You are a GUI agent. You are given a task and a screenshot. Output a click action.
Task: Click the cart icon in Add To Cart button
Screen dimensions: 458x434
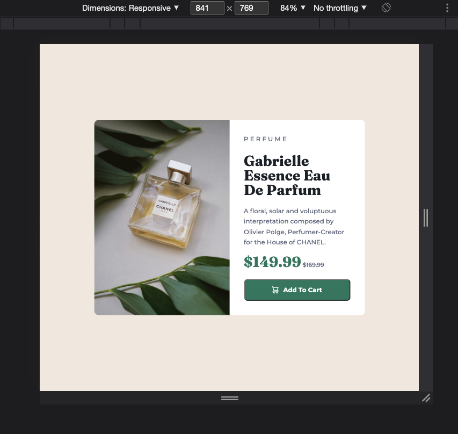coord(275,290)
